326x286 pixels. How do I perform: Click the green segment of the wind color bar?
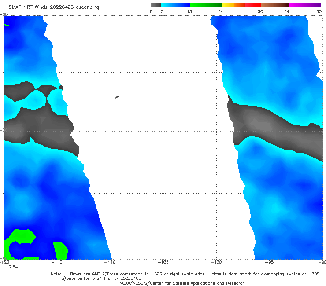pyautogui.click(x=206, y=5)
